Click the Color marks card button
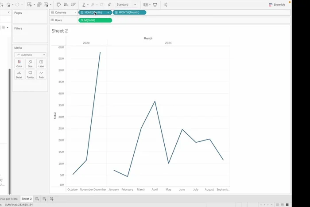 coord(19,63)
